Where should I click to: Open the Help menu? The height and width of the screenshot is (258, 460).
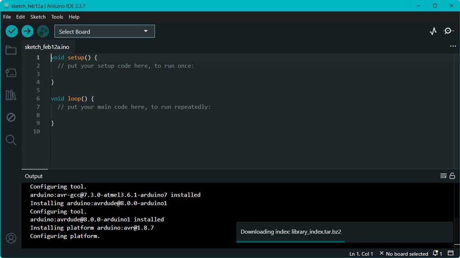click(74, 17)
